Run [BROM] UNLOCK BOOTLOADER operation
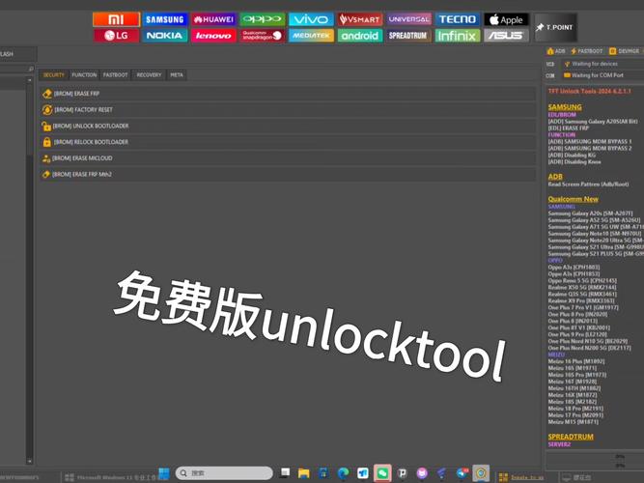 [x=288, y=126]
